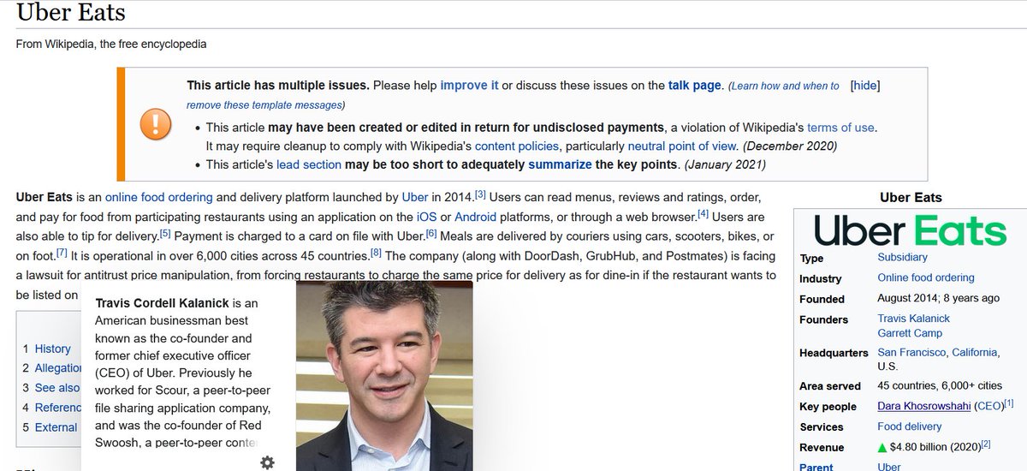This screenshot has height=471, width=1027.
Task: Open the 'improve it' link
Action: click(x=469, y=86)
